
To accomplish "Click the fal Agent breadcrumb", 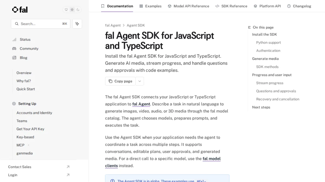I will pyautogui.click(x=113, y=25).
